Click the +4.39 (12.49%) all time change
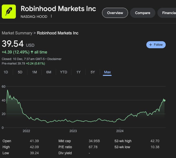This screenshot has height=158, width=176. 24,52
